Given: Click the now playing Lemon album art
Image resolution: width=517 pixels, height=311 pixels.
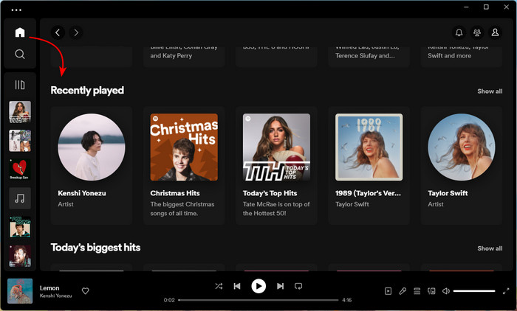Looking at the screenshot, I should 20,291.
